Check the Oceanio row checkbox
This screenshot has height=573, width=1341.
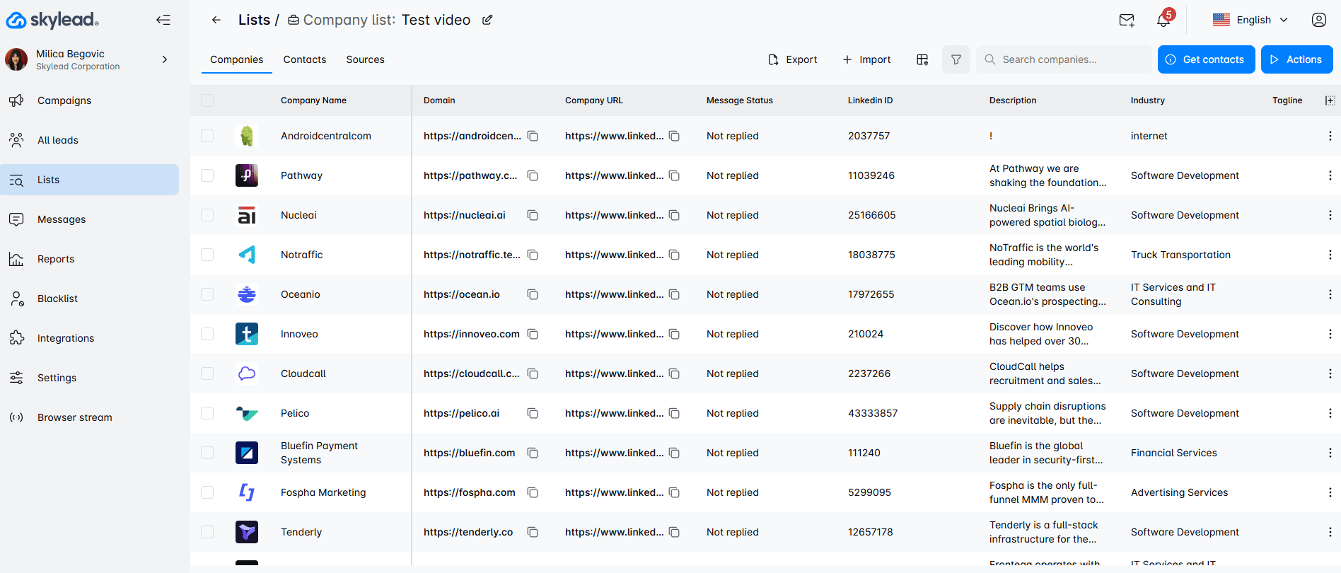pyautogui.click(x=207, y=294)
